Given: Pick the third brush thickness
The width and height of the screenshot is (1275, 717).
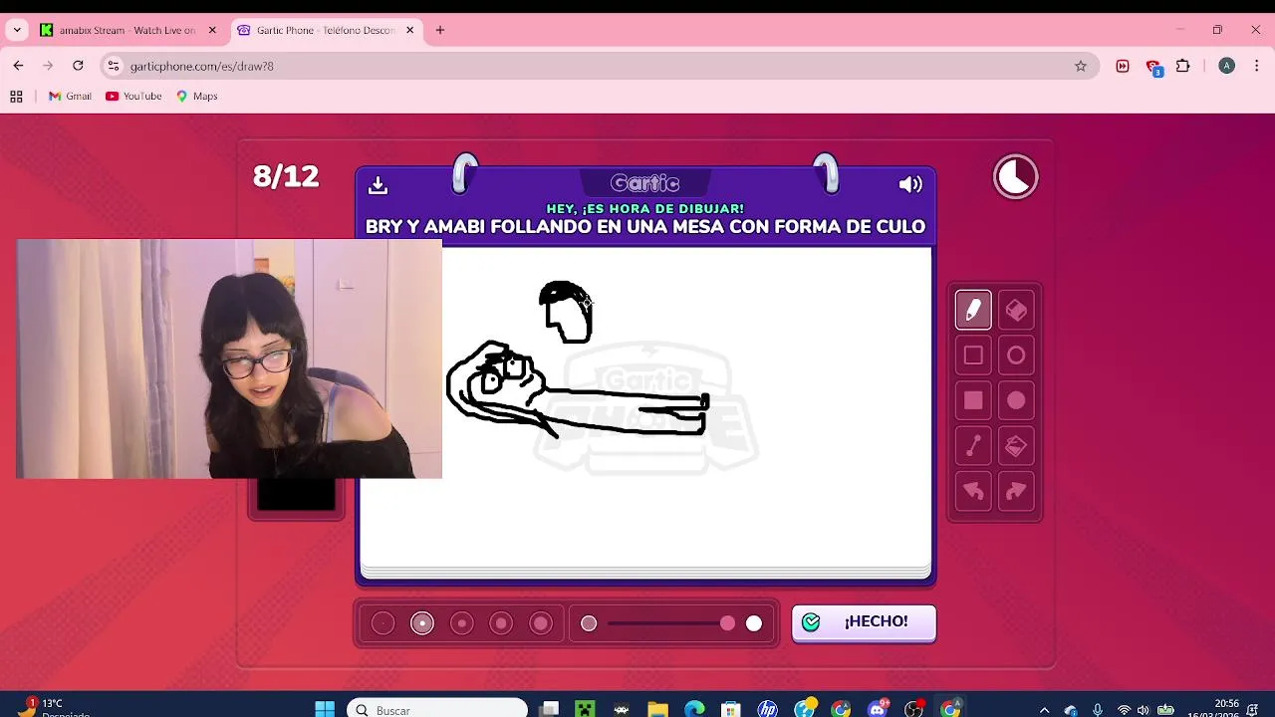Looking at the screenshot, I should tap(461, 623).
